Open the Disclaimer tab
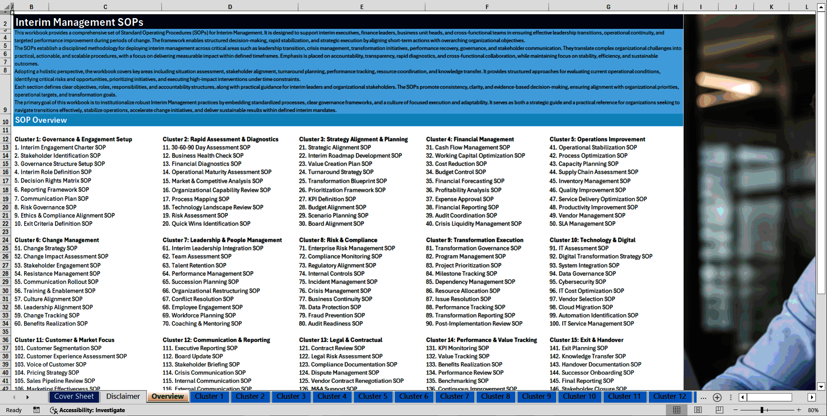827x416 pixels. click(x=123, y=397)
